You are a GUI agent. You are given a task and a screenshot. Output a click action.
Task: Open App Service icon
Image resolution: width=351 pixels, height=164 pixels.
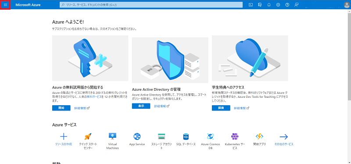pyautogui.click(x=137, y=136)
